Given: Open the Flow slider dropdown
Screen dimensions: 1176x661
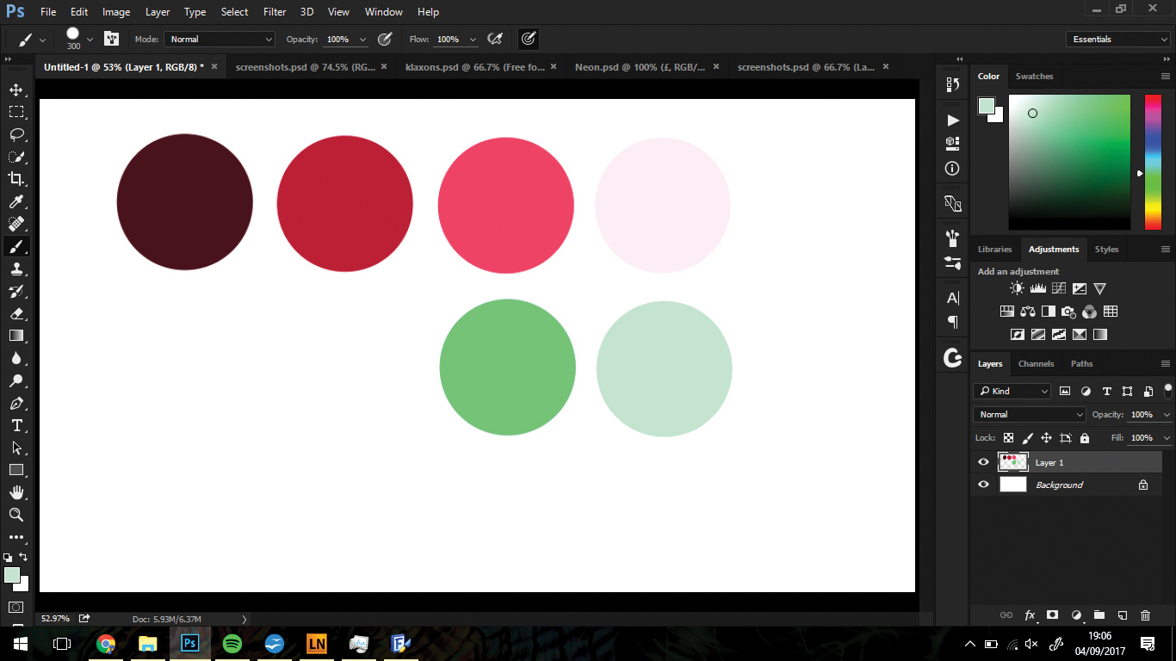Looking at the screenshot, I should [473, 40].
